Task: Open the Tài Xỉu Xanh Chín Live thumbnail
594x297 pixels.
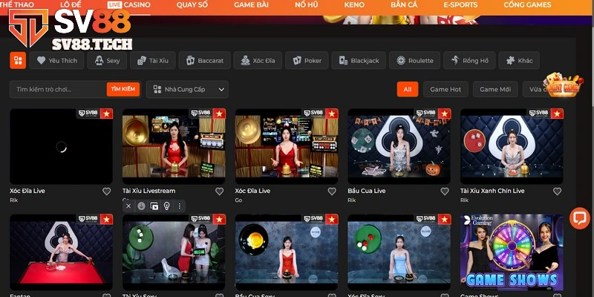Action: pos(512,146)
